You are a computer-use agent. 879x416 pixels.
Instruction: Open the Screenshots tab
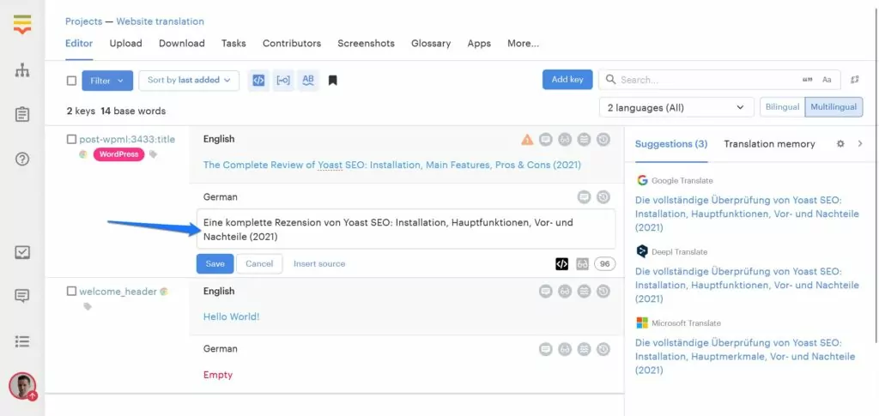click(366, 43)
